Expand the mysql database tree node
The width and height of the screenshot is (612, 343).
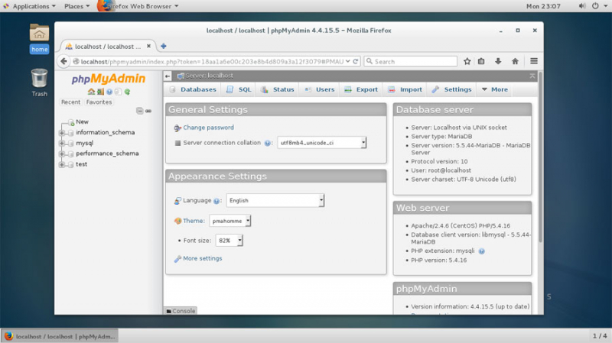(62, 143)
